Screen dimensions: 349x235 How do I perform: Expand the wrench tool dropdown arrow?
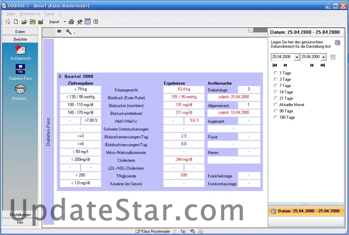coord(74,33)
